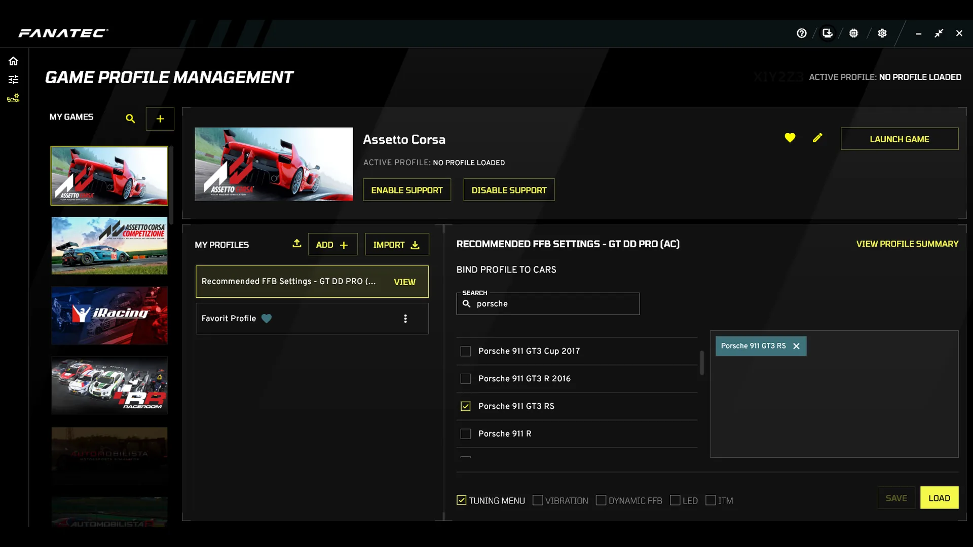Select RaceRoom game thumbnail
Viewport: 973px width, 547px height.
click(x=109, y=385)
